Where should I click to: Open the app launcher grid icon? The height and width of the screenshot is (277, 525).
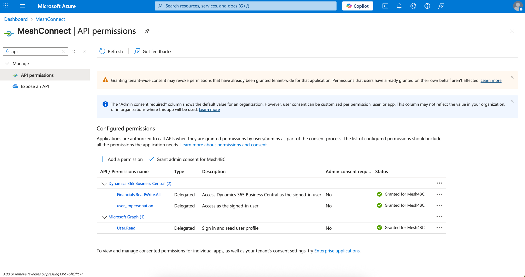point(6,6)
